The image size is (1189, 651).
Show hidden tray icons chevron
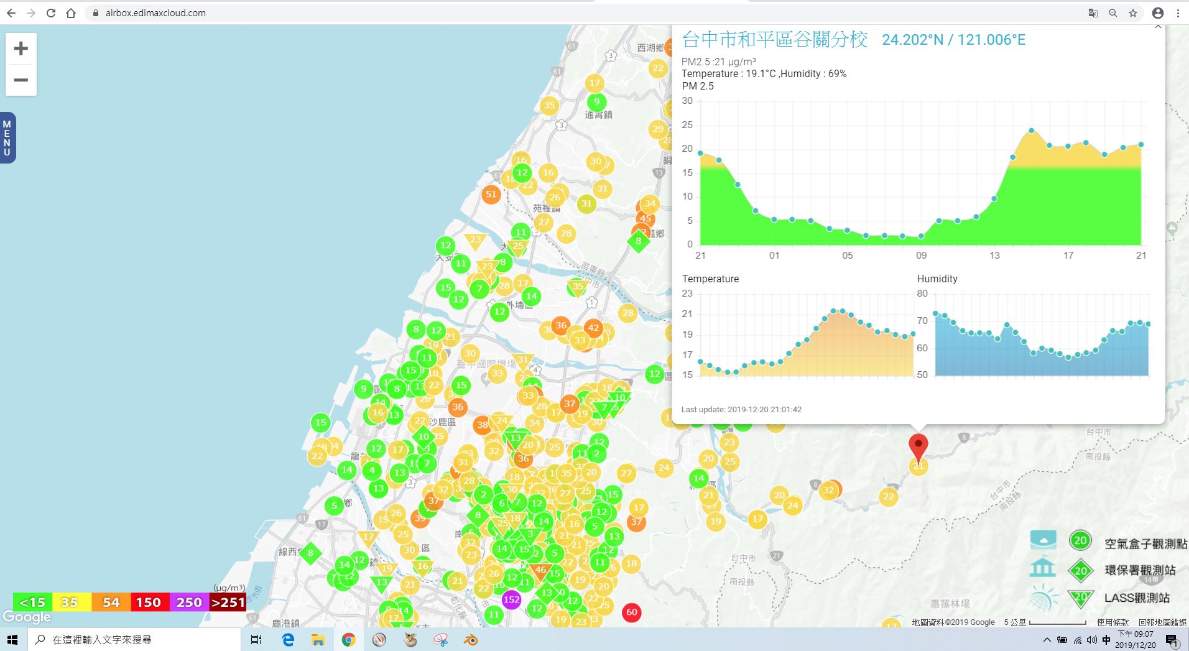pos(1047,640)
